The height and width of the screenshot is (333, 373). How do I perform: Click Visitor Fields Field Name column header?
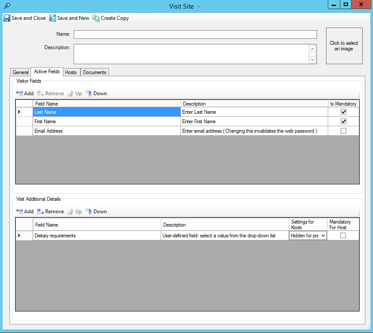(106, 104)
